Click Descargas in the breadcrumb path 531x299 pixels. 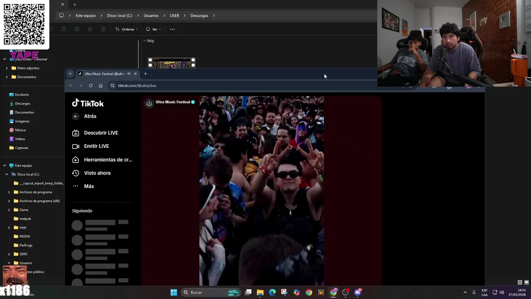coord(199,16)
